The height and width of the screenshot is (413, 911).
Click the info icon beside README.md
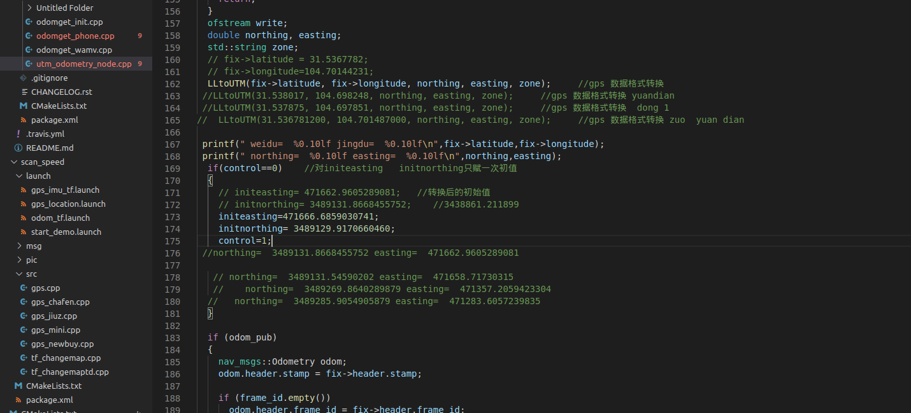point(18,148)
